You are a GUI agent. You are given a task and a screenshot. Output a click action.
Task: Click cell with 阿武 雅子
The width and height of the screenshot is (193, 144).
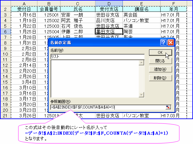pyautogui.click(x=78, y=21)
